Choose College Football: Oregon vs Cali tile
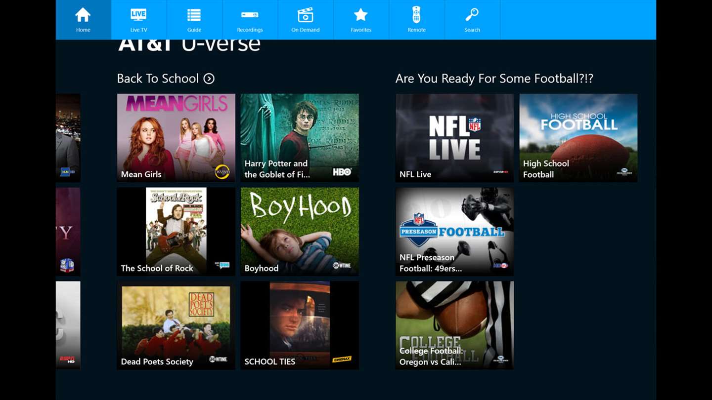 coord(455,325)
